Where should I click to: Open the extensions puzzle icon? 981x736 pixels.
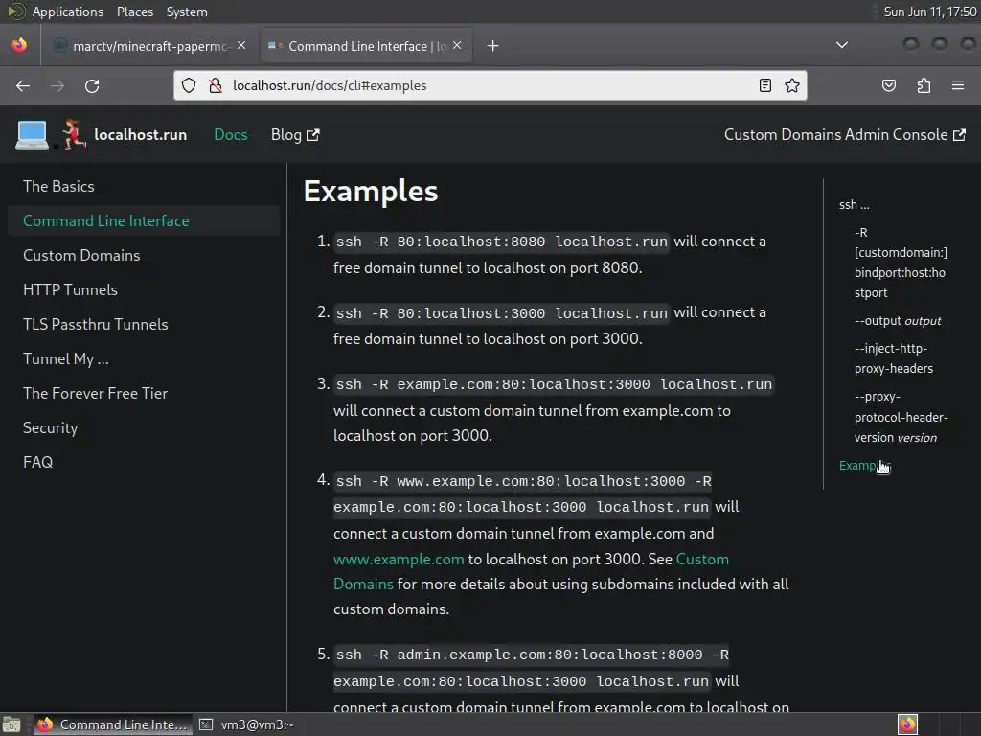[x=924, y=85]
